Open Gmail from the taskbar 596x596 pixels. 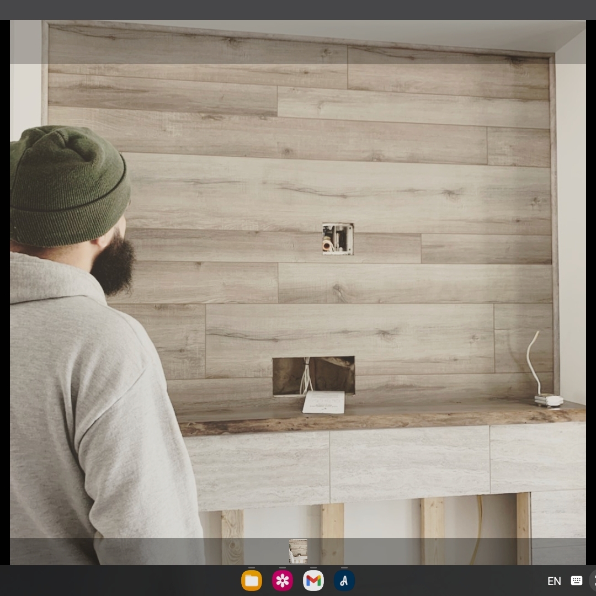click(313, 581)
